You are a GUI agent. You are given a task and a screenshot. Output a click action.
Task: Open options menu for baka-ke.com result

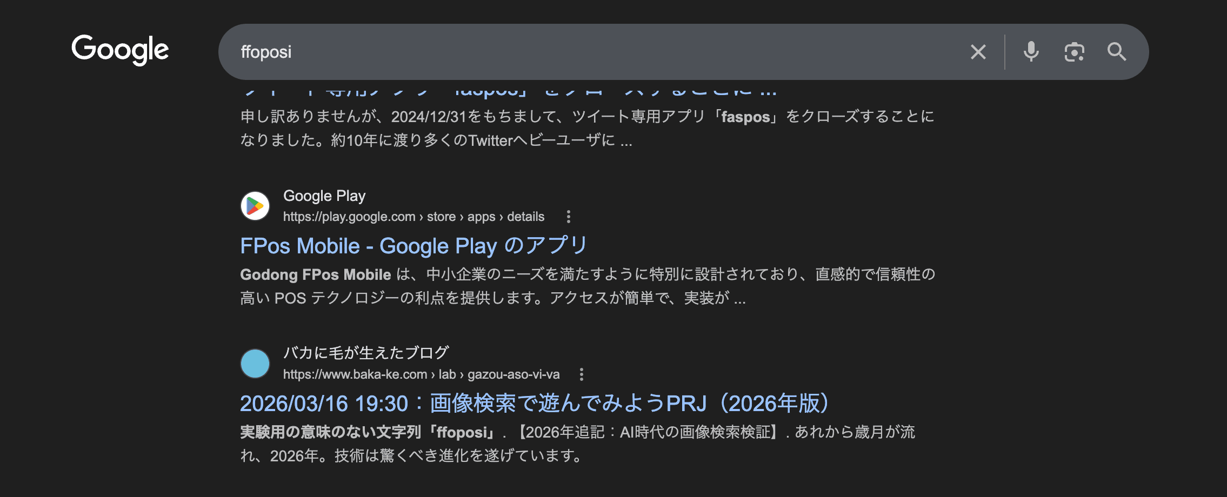(581, 374)
